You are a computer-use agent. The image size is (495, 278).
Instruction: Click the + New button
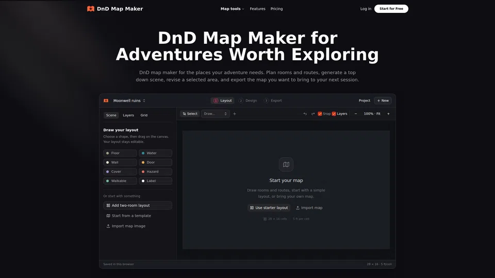tap(383, 100)
